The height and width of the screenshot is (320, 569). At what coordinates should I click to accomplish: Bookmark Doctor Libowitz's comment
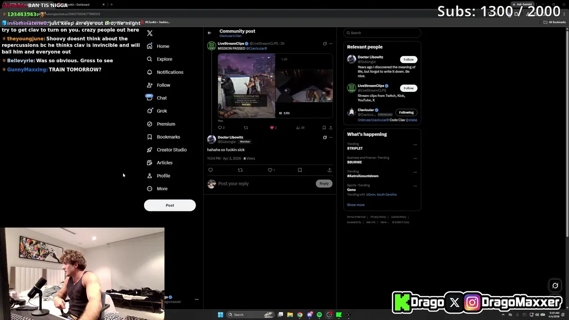[x=300, y=170]
